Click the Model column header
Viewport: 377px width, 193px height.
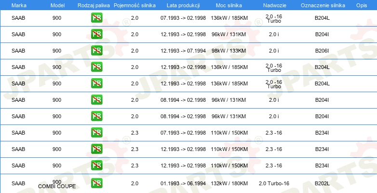coord(57,5)
